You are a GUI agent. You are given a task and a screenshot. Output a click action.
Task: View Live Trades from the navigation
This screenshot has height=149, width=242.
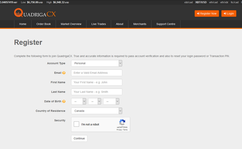pyautogui.click(x=99, y=24)
